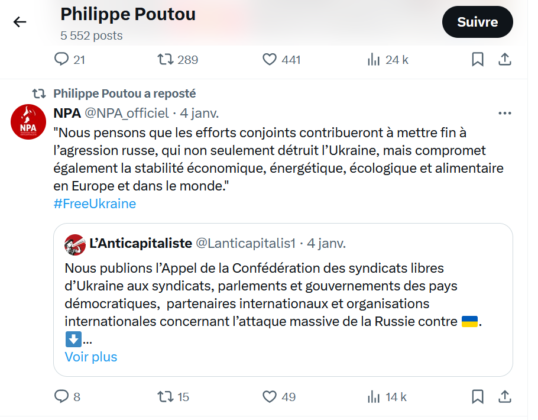Open the NPA post options menu

(505, 113)
